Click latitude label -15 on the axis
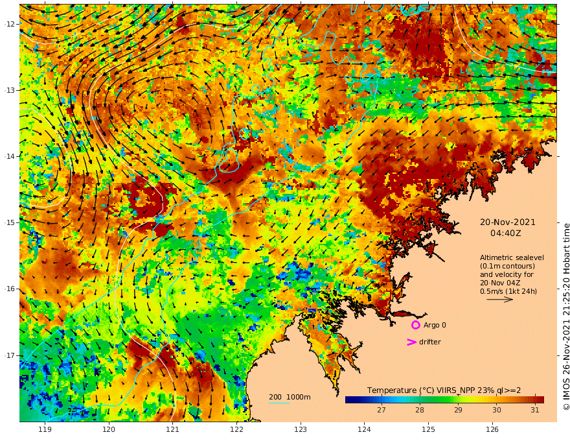Screen dimensions: 570x441 click(x=10, y=222)
